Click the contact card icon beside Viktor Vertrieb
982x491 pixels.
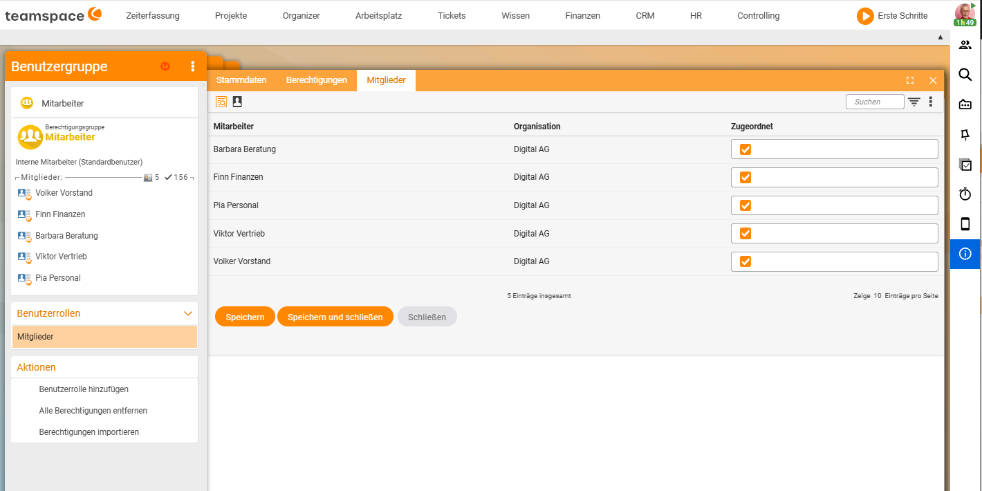[x=25, y=257]
